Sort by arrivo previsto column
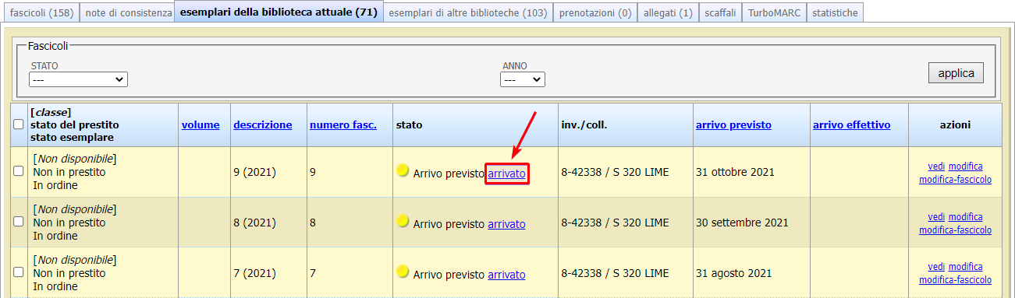Viewport: 1015px width, 298px height. pos(733,124)
